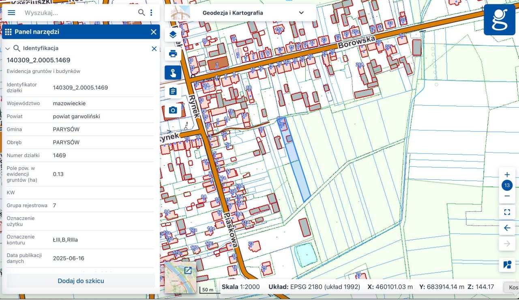Open overview minimap in expanded view
Viewport: 519px width, 300px height.
188,270
